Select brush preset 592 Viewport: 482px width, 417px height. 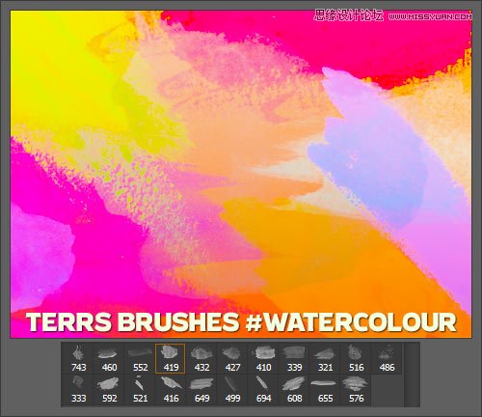click(109, 390)
